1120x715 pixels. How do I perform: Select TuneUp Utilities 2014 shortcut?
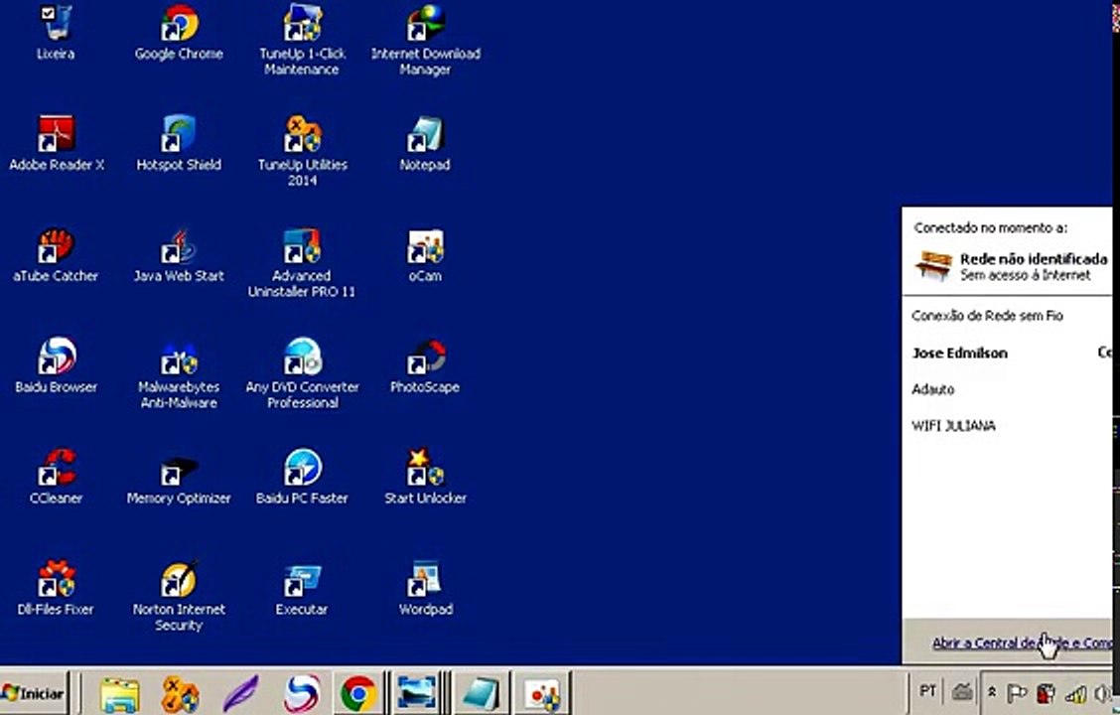[302, 151]
